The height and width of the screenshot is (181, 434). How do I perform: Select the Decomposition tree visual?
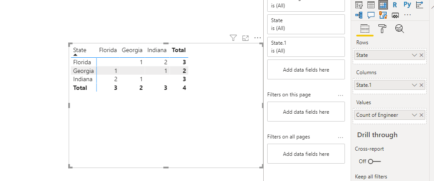[x=359, y=15]
